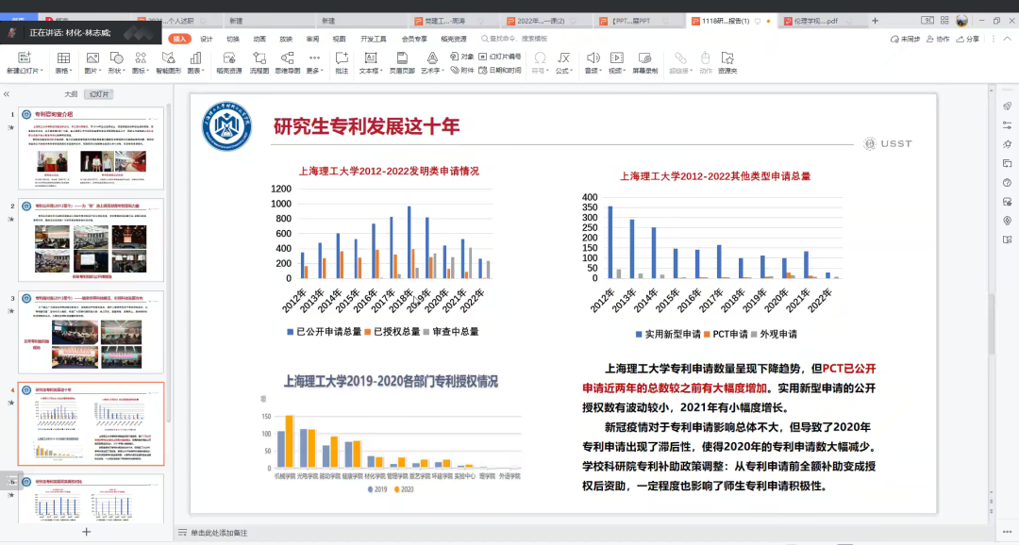
Task: Open a new document tab with plus
Action: pyautogui.click(x=875, y=21)
